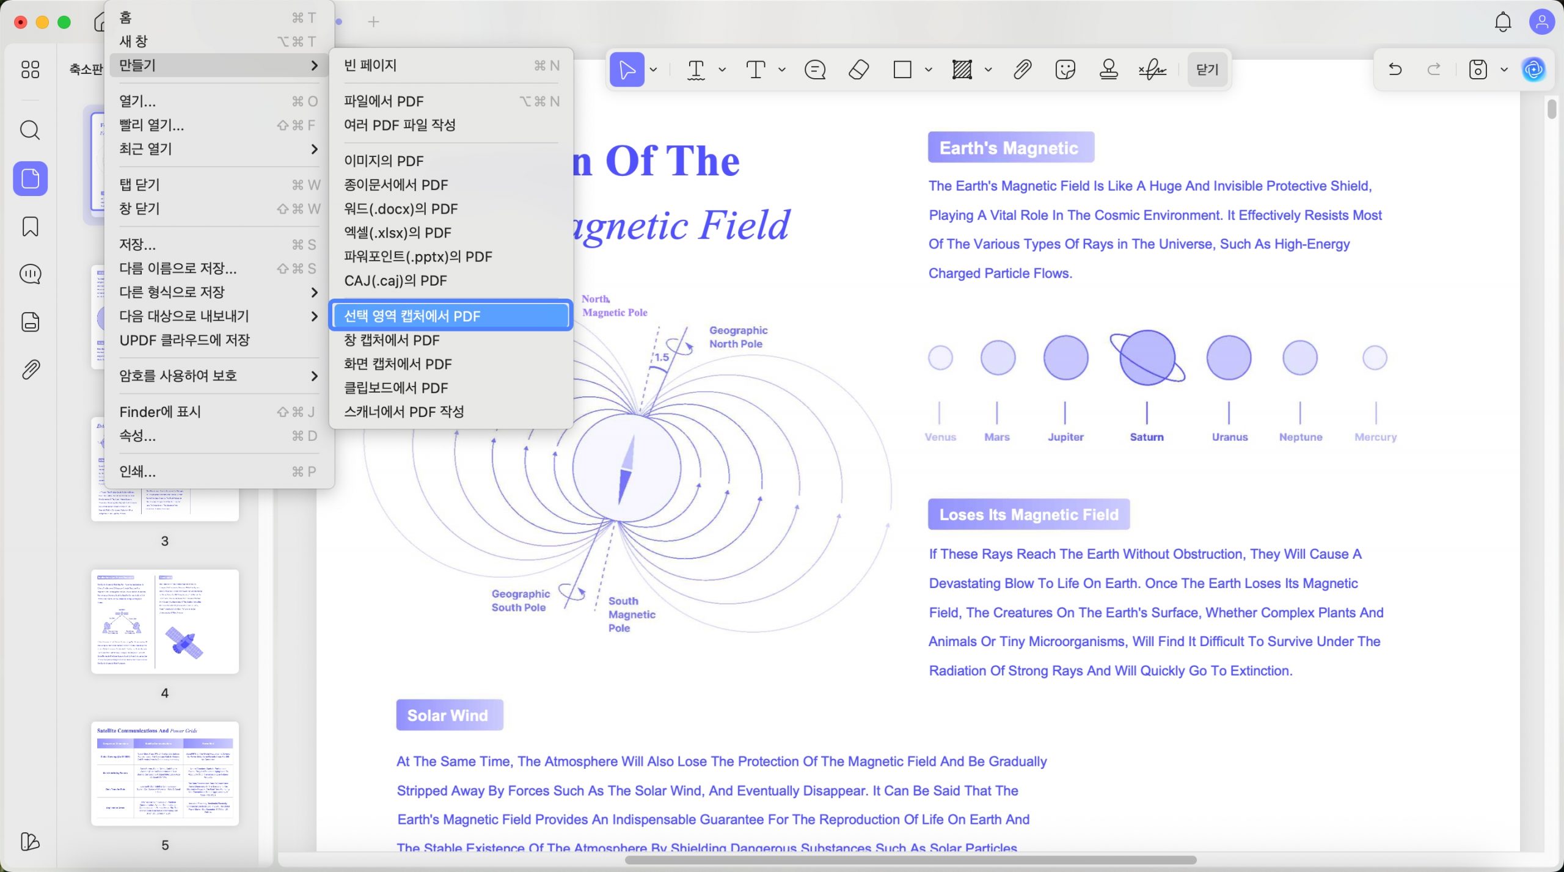The image size is (1564, 872).
Task: Click the undo arrow button
Action: coord(1395,70)
